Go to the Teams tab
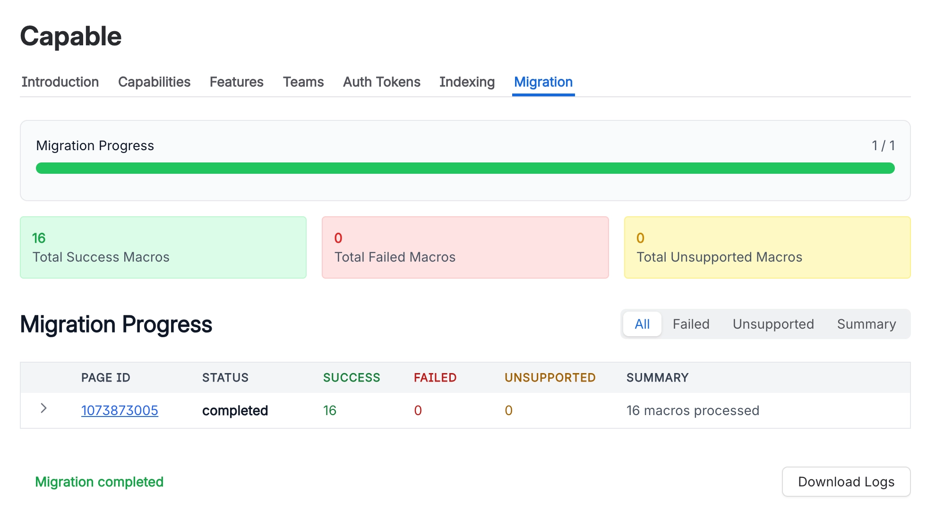 click(303, 82)
